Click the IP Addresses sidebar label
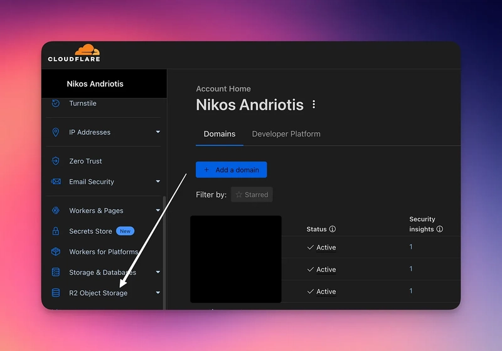This screenshot has height=351, width=502. pos(90,132)
